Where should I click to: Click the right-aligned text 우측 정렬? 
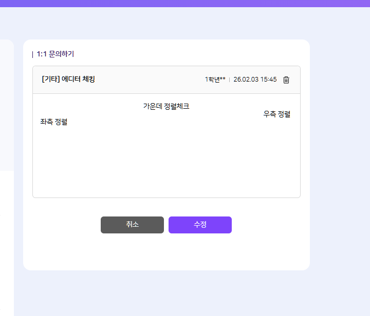(277, 114)
